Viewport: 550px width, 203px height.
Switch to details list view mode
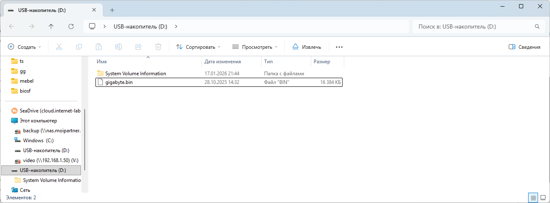click(x=533, y=198)
